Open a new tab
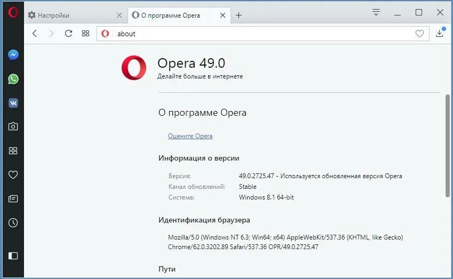 pyautogui.click(x=239, y=15)
